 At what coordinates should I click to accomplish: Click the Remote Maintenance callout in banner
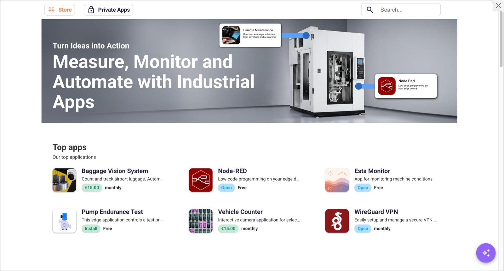coord(250,35)
